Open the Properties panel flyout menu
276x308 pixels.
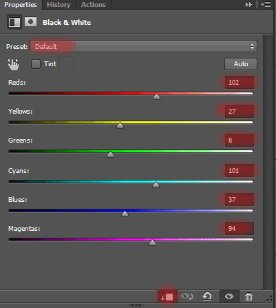[x=266, y=5]
